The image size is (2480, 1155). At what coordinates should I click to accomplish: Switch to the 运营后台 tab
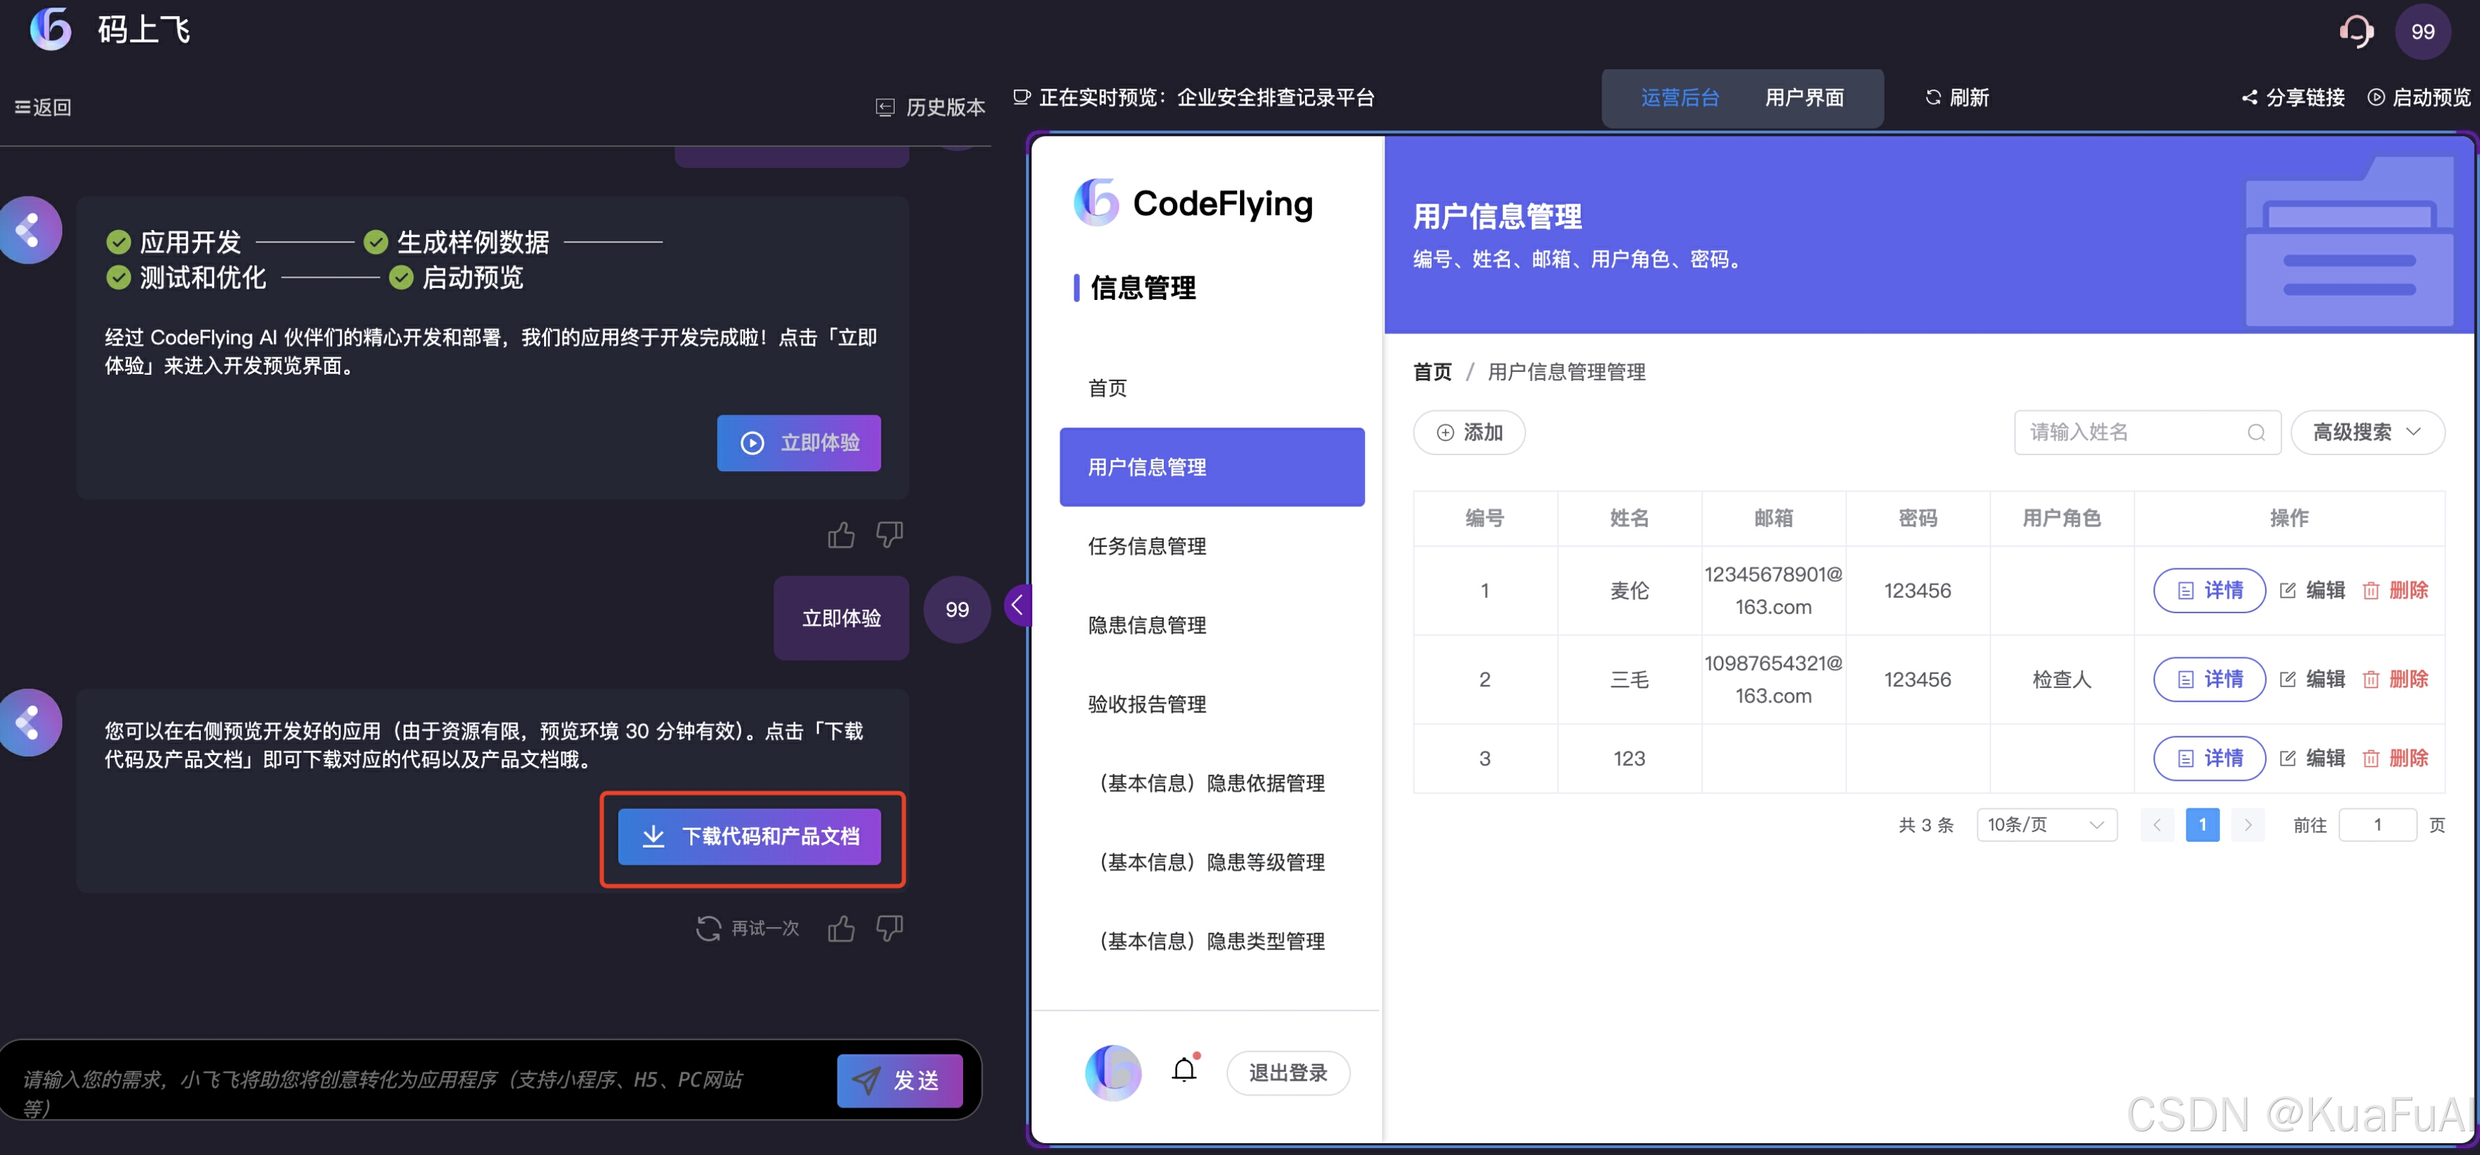1679,97
